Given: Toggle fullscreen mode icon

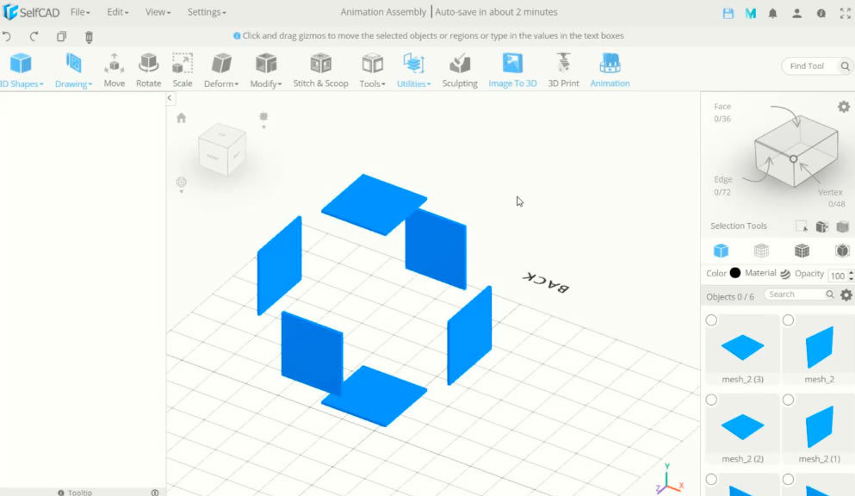Looking at the screenshot, I should pyautogui.click(x=846, y=14).
